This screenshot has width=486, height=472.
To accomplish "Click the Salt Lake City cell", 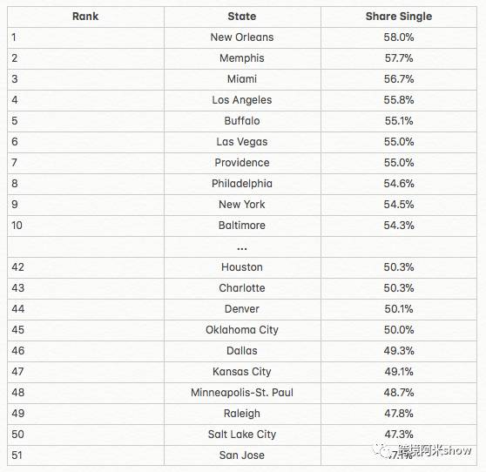I will click(242, 435).
